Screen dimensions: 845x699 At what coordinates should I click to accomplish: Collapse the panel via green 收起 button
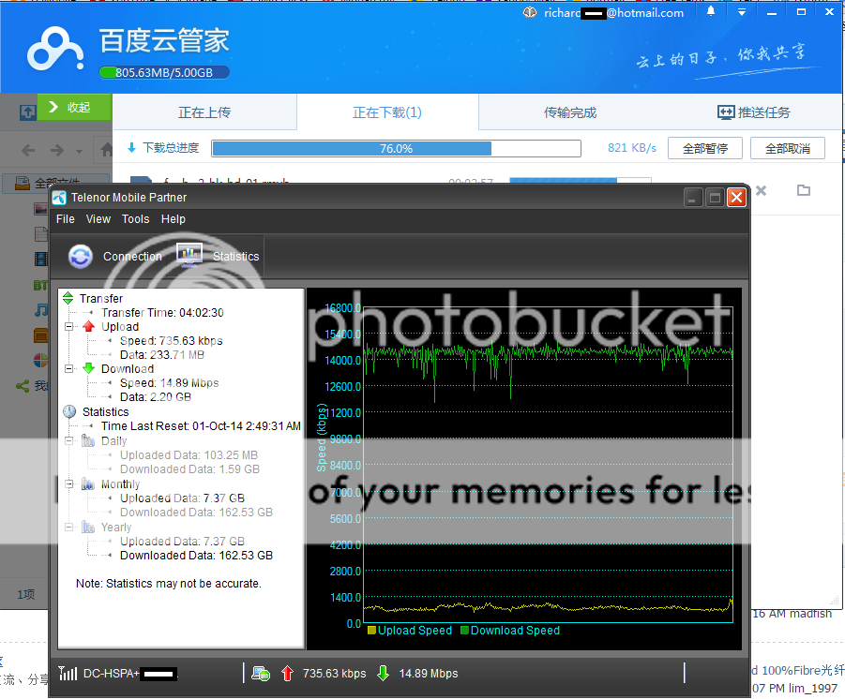coord(74,108)
